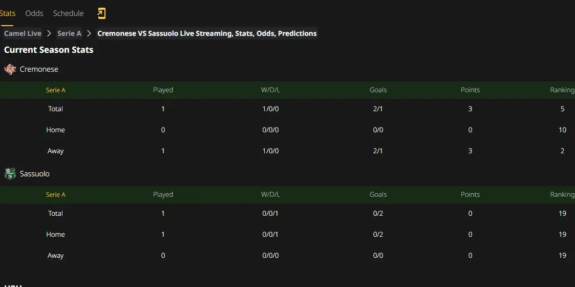The image size is (575, 287).
Task: Click the chevron after Camel Live breadcrumb
Action: pos(49,33)
